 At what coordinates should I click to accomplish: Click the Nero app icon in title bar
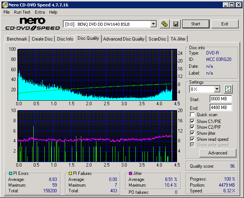click(x=5, y=5)
